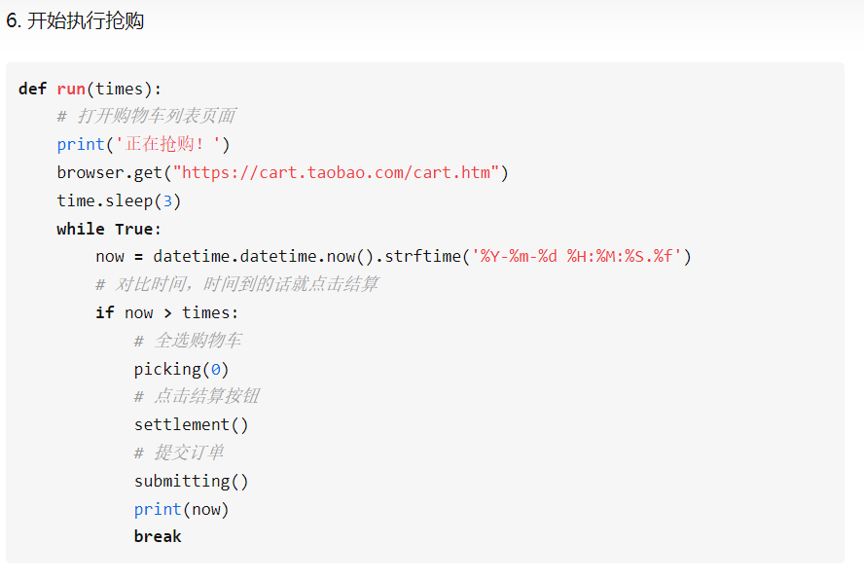The height and width of the screenshot is (580, 864).
Task: Click the browser.get call text
Action: pos(110,173)
